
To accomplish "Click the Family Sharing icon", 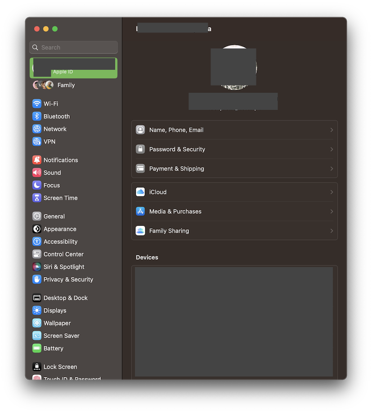I will point(140,231).
